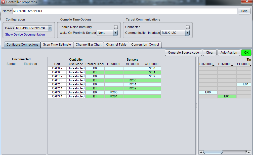This screenshot has width=253, height=155.
Task: Click the vertical splitter handle between panels
Action: [196, 105]
